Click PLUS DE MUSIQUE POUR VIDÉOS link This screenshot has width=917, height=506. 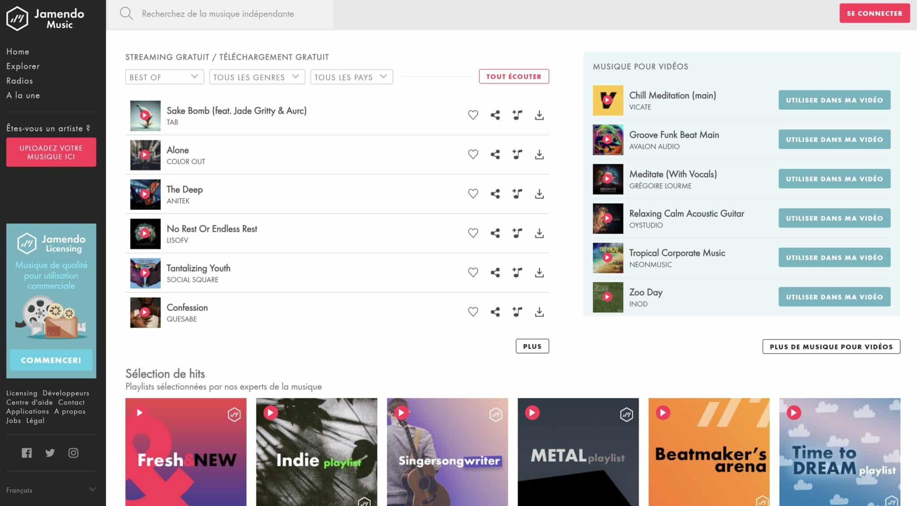[831, 346]
